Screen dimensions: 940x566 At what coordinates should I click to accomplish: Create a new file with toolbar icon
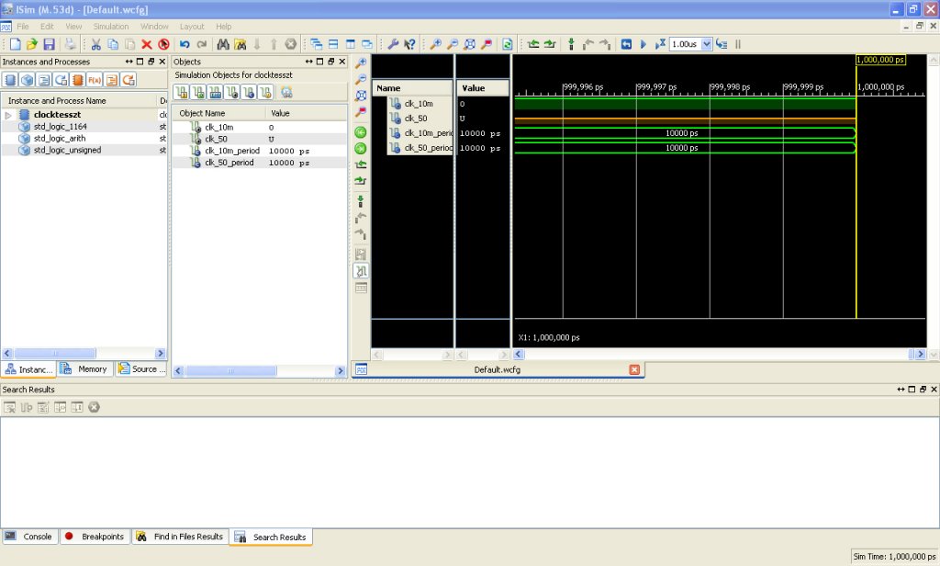15,44
